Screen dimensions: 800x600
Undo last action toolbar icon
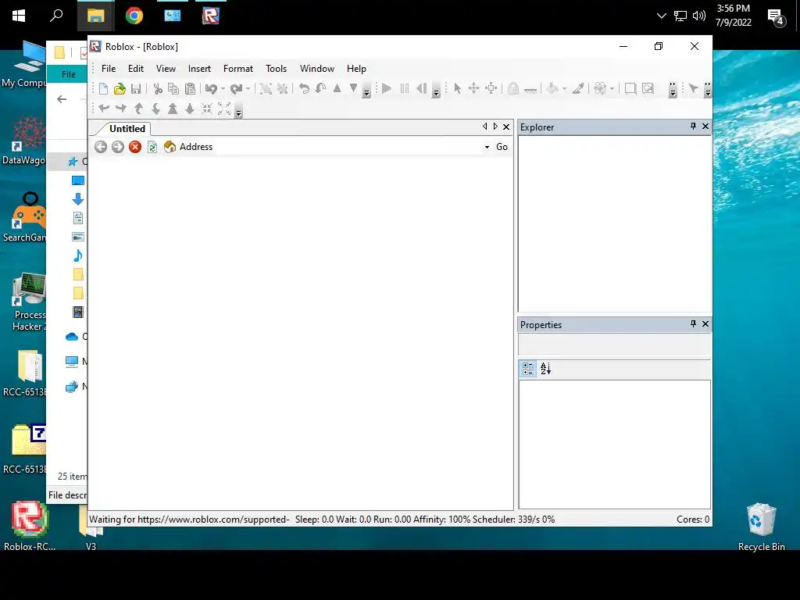coord(211,89)
